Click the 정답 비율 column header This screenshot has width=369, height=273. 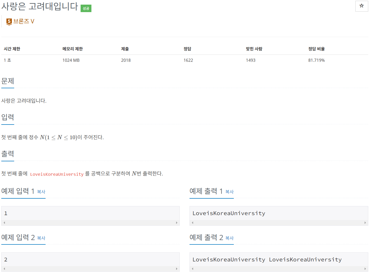(316, 49)
